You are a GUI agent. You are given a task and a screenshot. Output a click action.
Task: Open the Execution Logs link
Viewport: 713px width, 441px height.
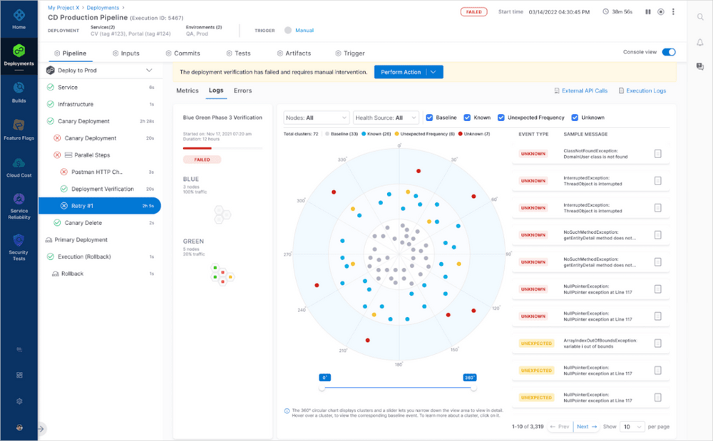(646, 90)
